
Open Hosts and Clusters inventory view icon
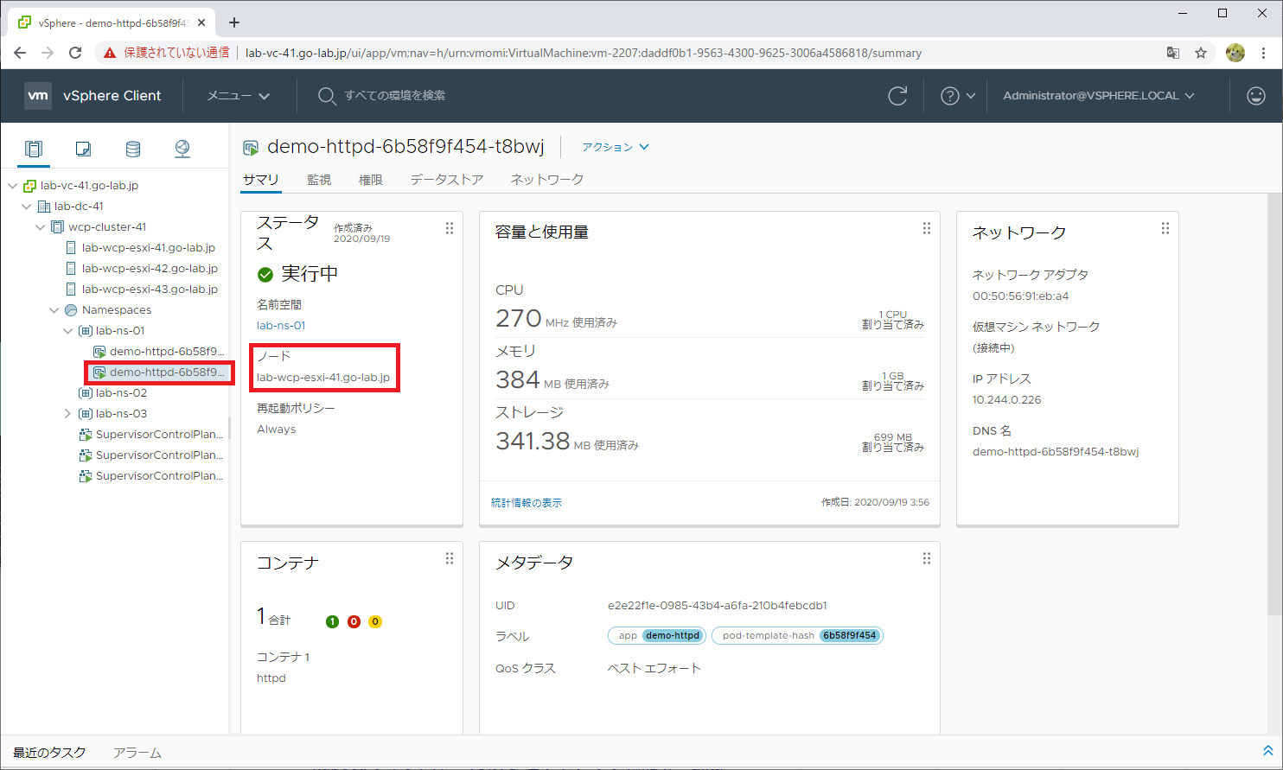[33, 149]
